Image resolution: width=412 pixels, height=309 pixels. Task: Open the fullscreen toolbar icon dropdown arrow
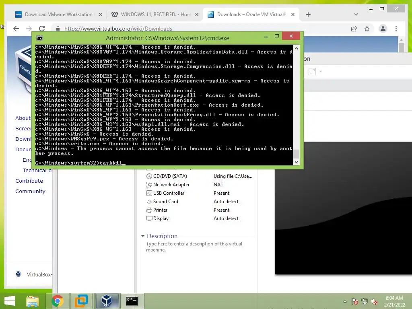point(321,71)
